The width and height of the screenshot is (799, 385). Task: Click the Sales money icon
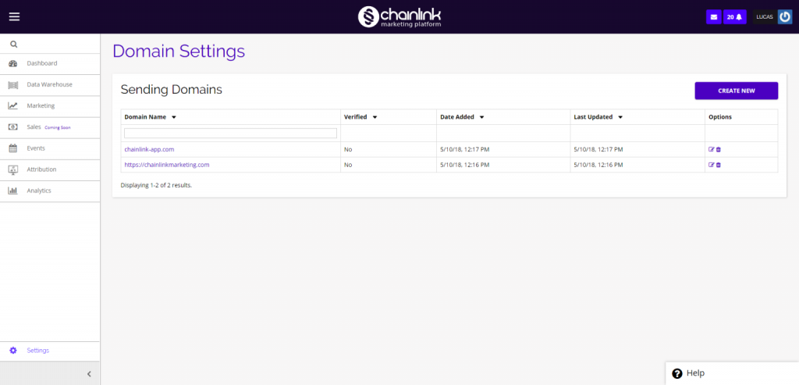point(13,127)
